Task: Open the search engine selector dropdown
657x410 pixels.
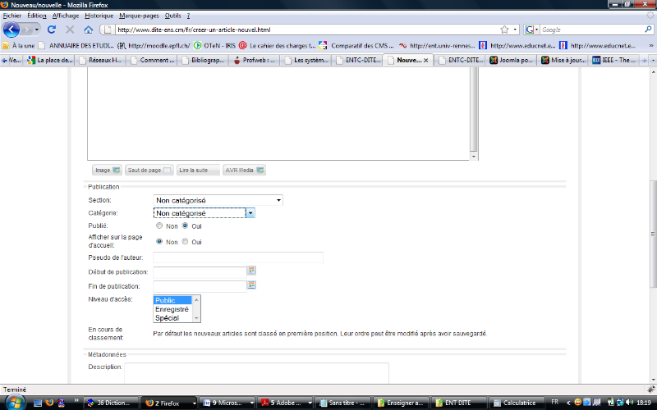Action: click(531, 30)
